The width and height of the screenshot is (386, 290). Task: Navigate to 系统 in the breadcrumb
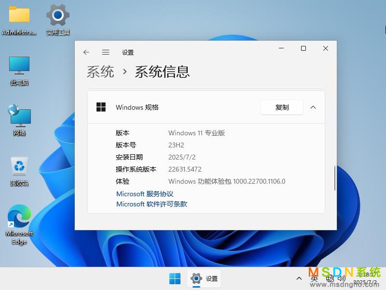click(x=100, y=72)
